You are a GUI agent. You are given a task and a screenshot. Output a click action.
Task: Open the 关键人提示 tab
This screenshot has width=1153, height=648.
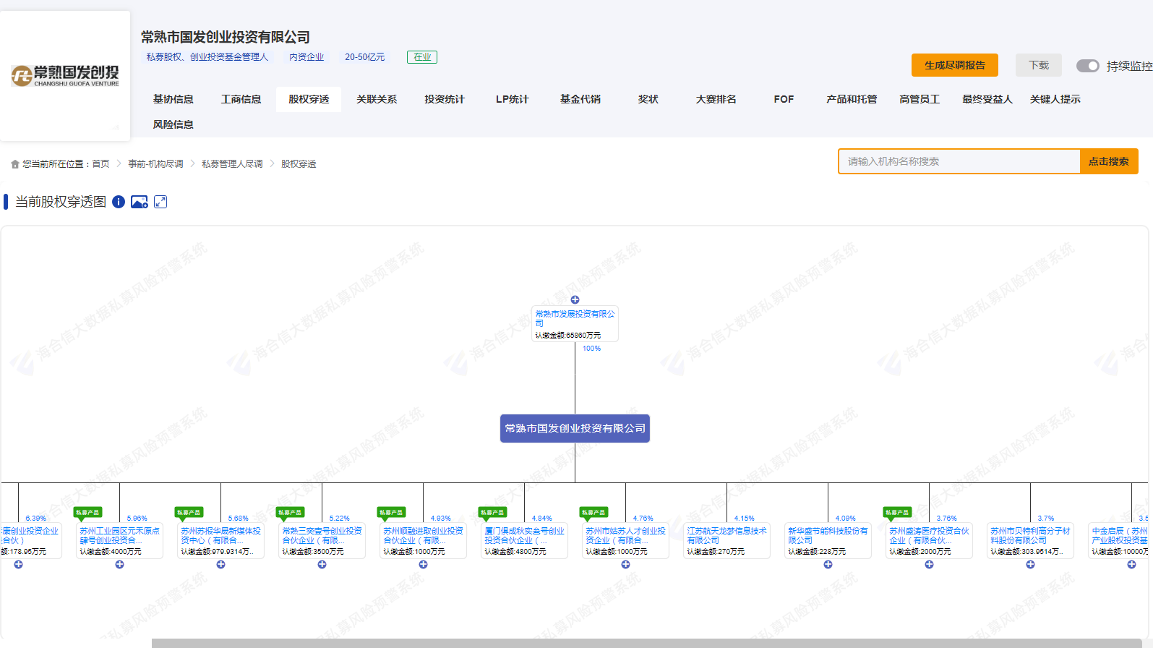pos(1055,99)
